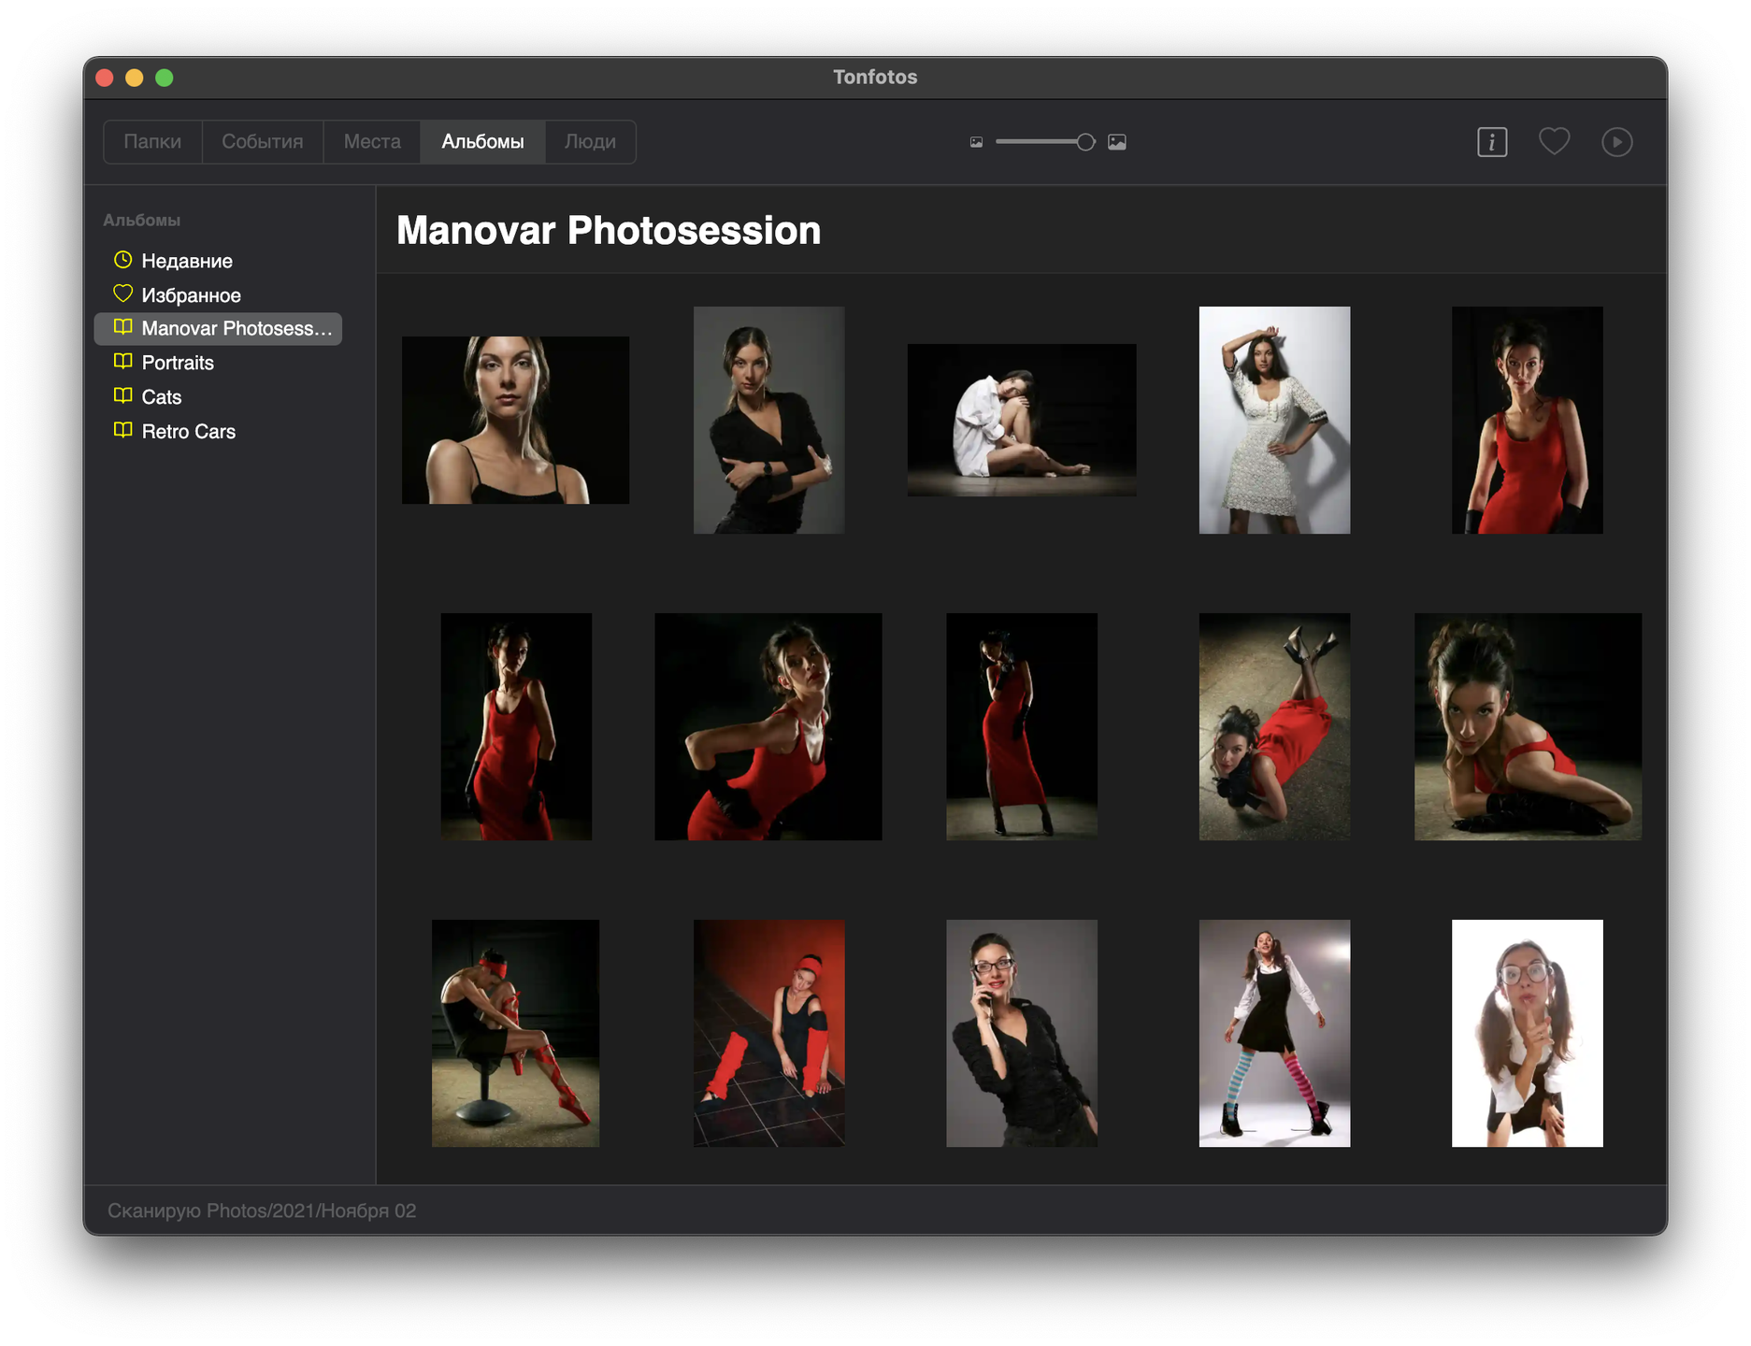The height and width of the screenshot is (1346, 1751).
Task: Select the Люди tab
Action: (590, 142)
